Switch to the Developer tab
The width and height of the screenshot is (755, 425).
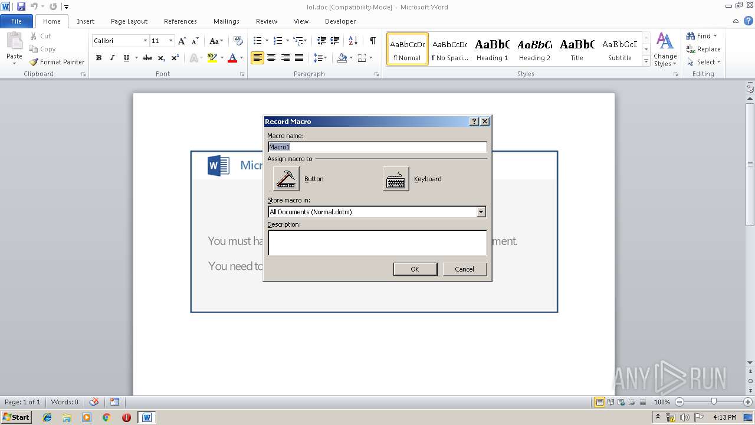pos(340,21)
